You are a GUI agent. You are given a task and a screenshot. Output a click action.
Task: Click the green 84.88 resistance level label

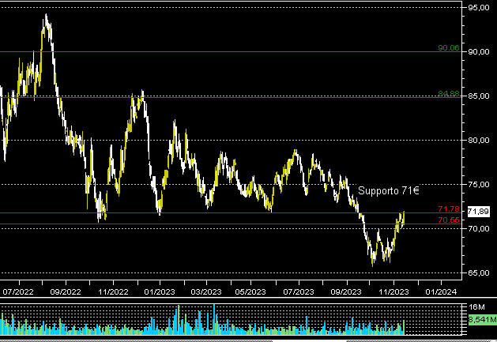point(449,93)
